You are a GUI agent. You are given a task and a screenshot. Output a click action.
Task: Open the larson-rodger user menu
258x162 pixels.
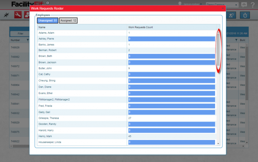tap(193, 4)
